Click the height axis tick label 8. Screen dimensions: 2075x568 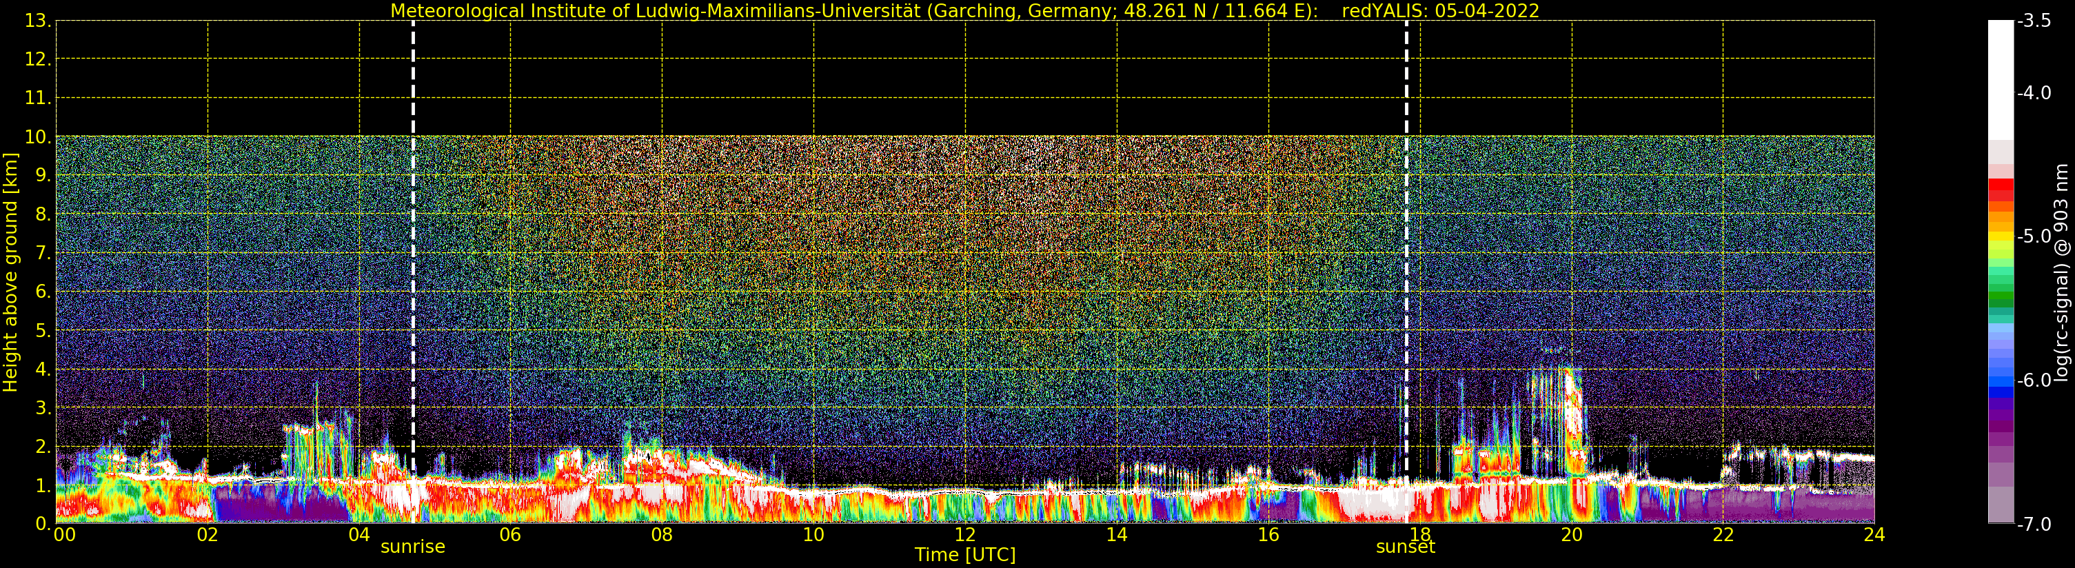coord(42,214)
